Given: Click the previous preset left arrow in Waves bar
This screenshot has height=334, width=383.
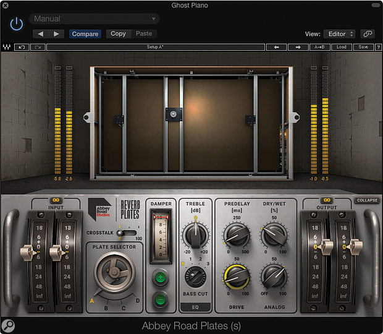Looking at the screenshot, I should coord(276,47).
